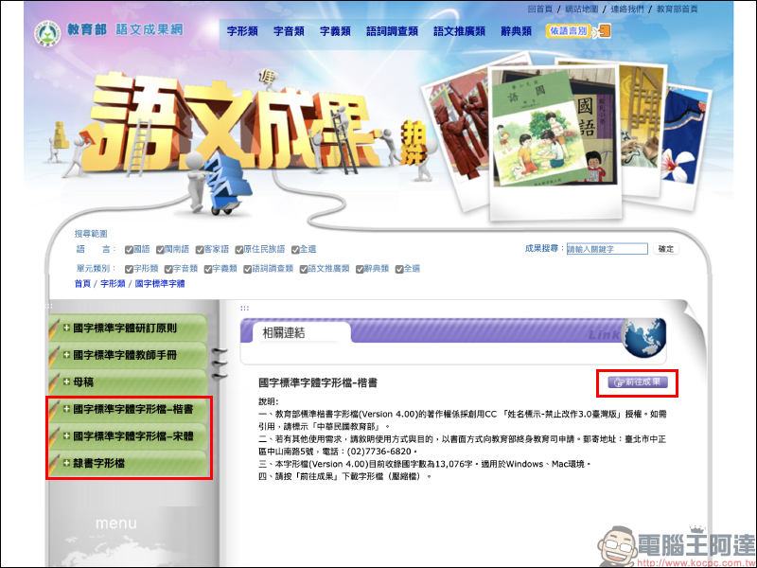Open the 辭典類 top navigation menu

coord(516,31)
